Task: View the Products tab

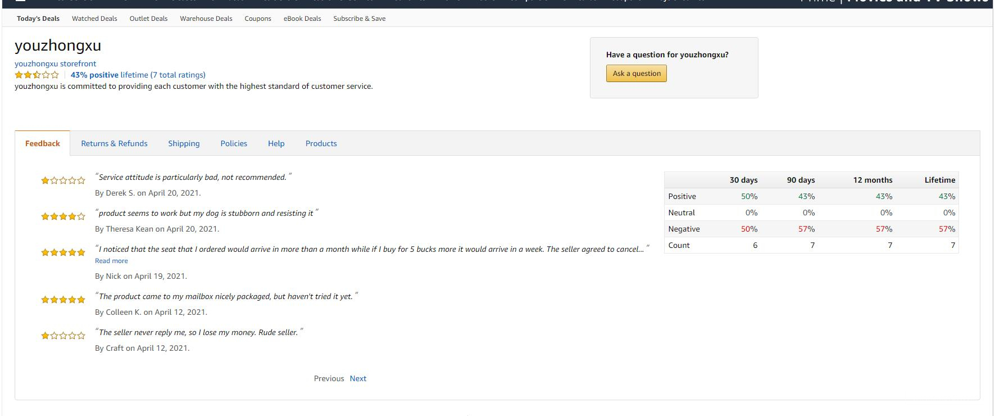Action: click(321, 143)
